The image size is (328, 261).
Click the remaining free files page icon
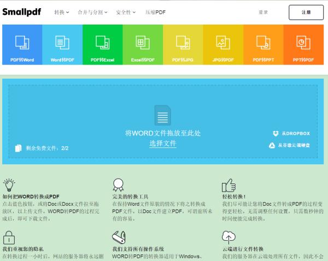18,148
